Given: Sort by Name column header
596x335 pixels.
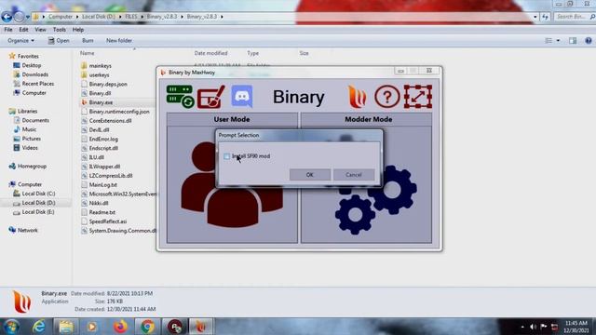Looking at the screenshot, I should point(87,53).
